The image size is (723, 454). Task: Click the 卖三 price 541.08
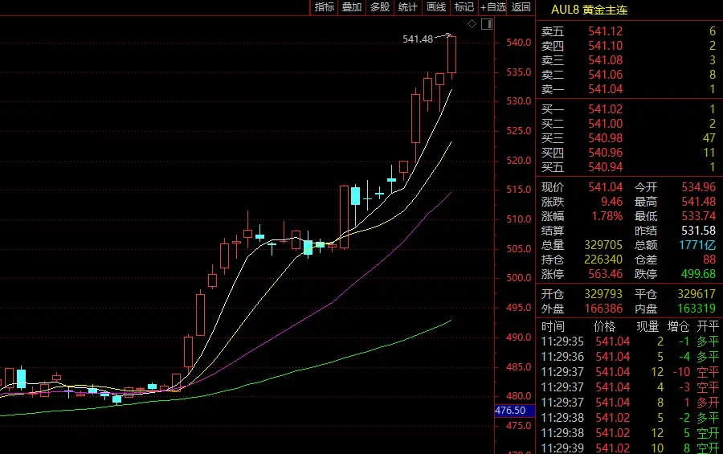(x=606, y=60)
